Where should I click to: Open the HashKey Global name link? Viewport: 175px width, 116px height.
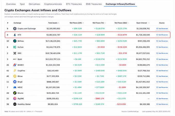click(24, 104)
